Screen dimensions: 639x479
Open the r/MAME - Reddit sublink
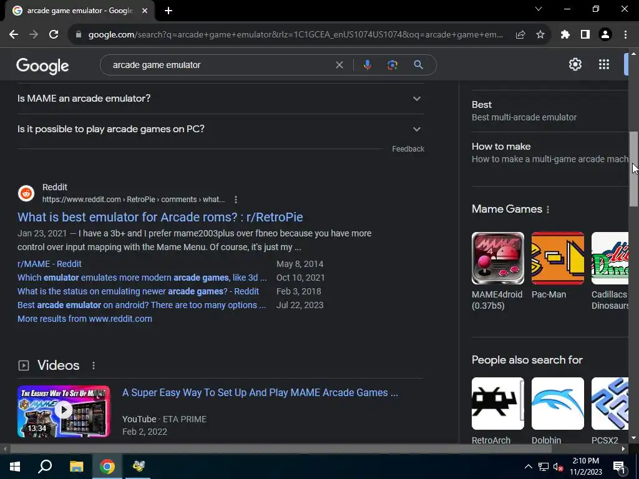click(49, 264)
